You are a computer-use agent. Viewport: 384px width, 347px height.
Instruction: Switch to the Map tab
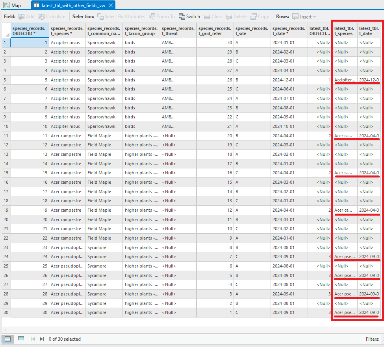tap(12, 5)
